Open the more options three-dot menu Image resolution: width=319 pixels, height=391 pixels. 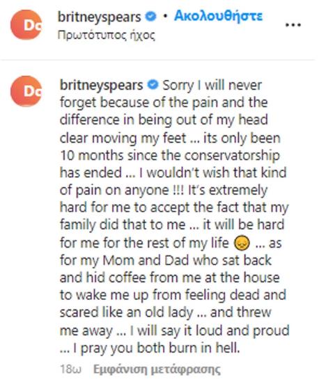(293, 25)
